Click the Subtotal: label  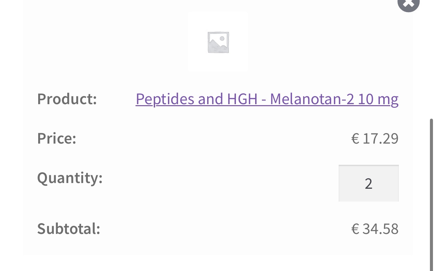(x=69, y=229)
